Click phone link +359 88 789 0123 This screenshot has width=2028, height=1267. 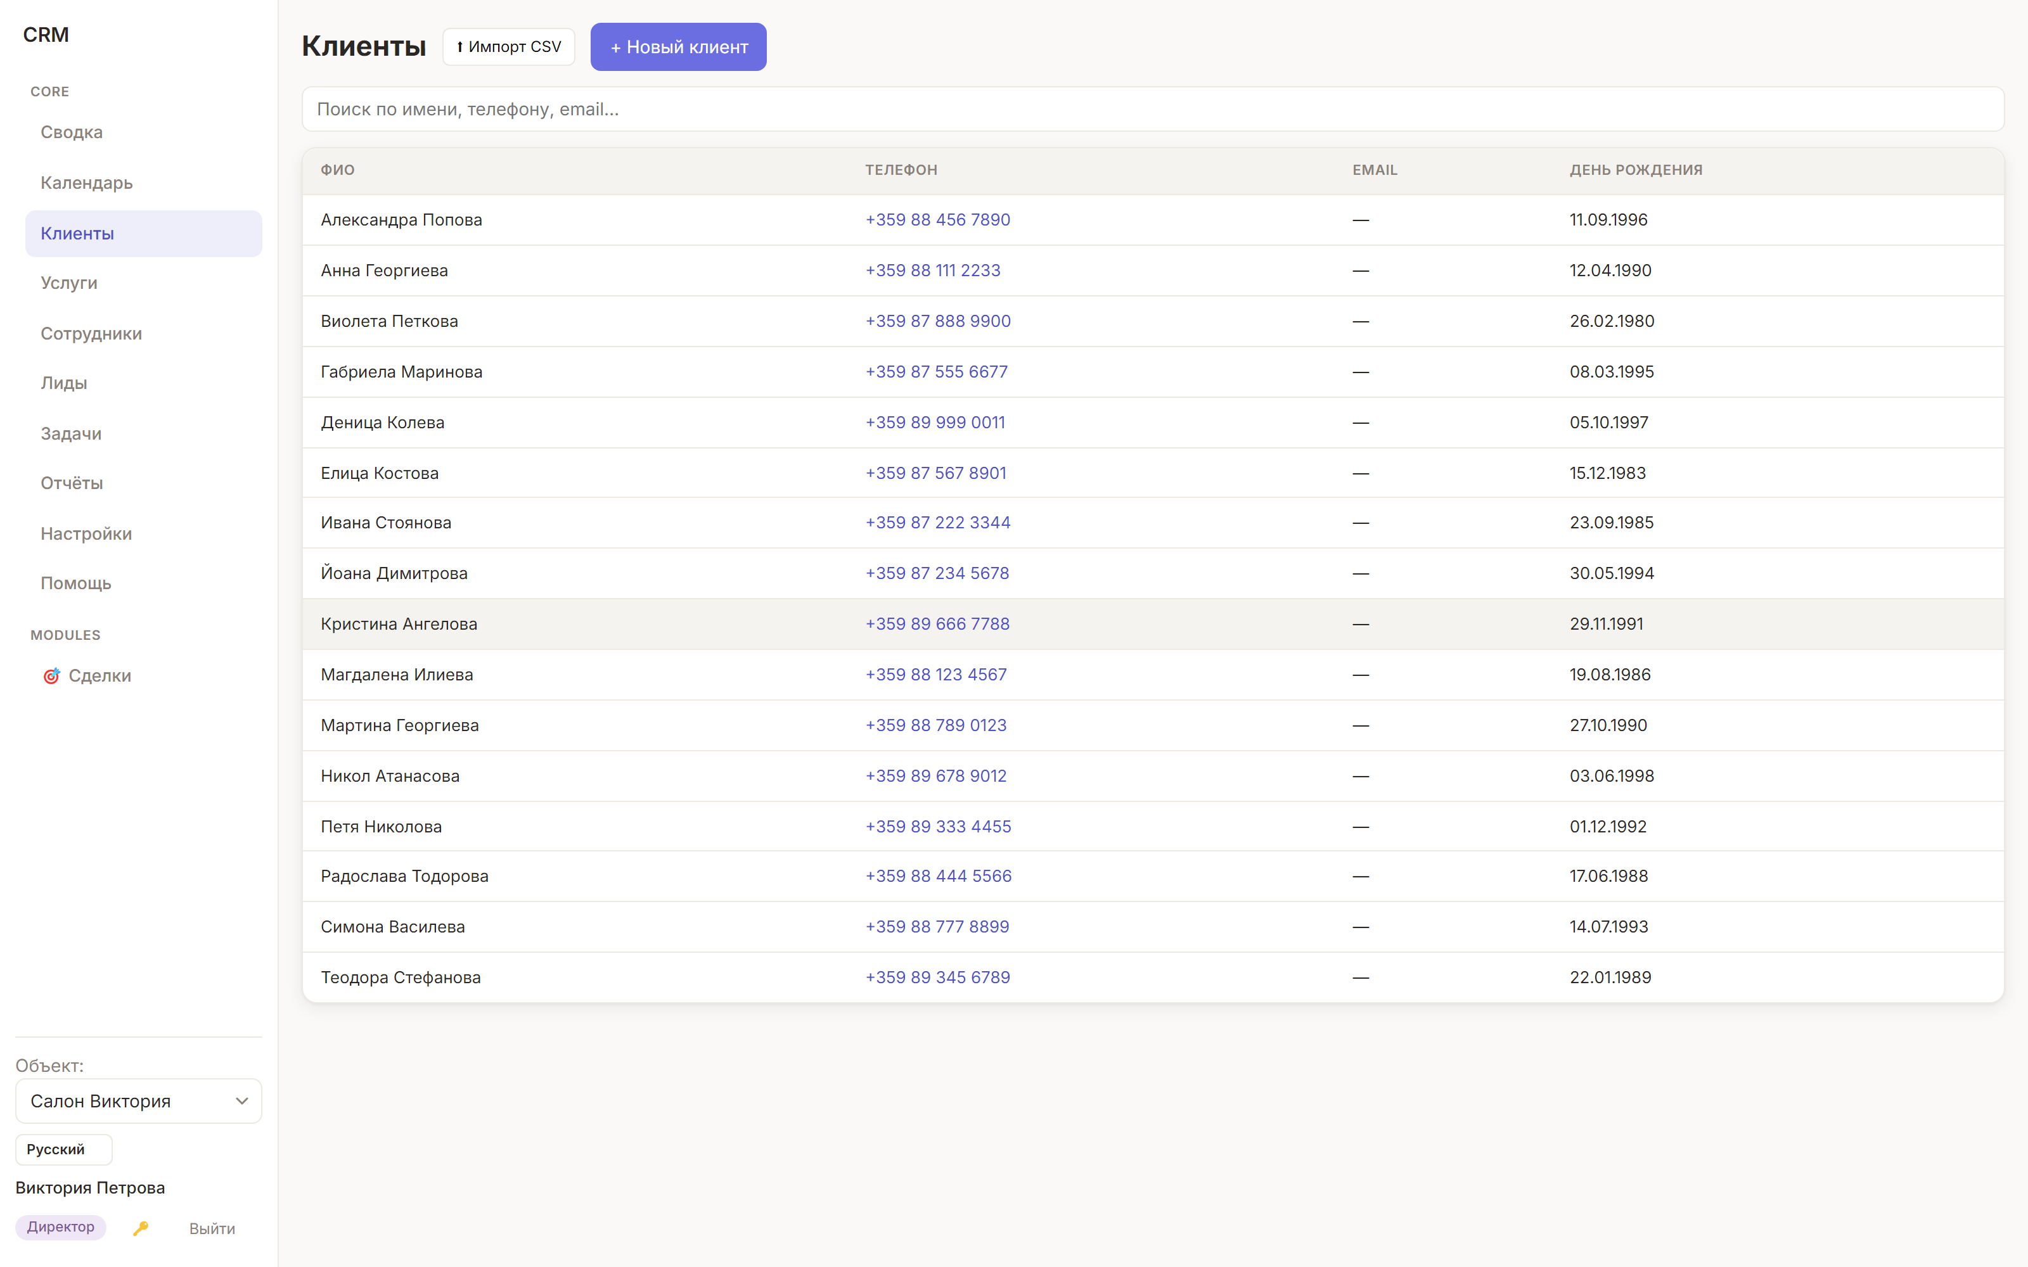(936, 725)
